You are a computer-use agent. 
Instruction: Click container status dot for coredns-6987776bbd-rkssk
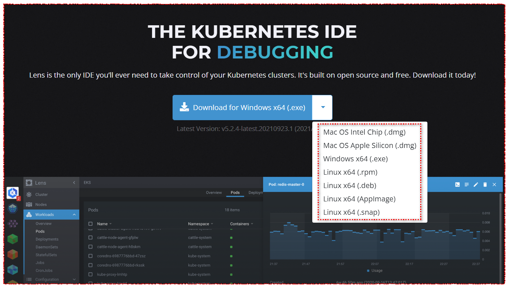pos(231,265)
